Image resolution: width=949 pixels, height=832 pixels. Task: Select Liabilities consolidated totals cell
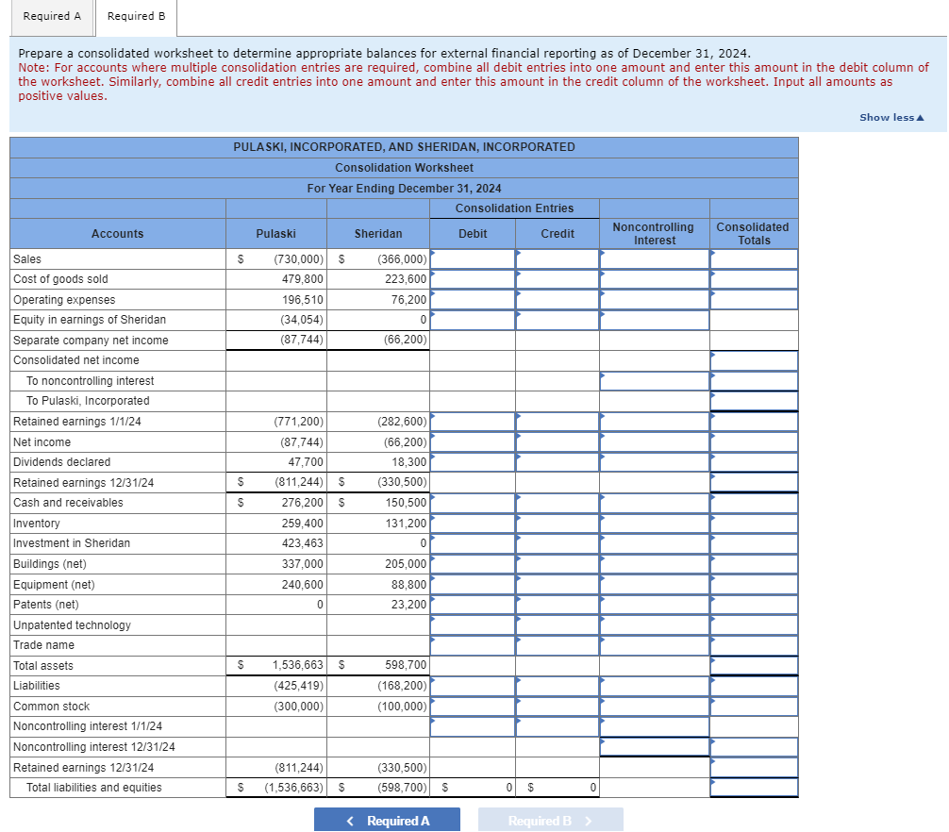(x=754, y=686)
